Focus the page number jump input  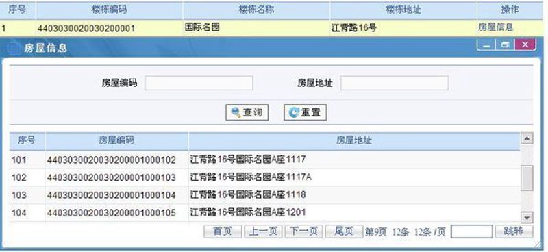coord(472,231)
